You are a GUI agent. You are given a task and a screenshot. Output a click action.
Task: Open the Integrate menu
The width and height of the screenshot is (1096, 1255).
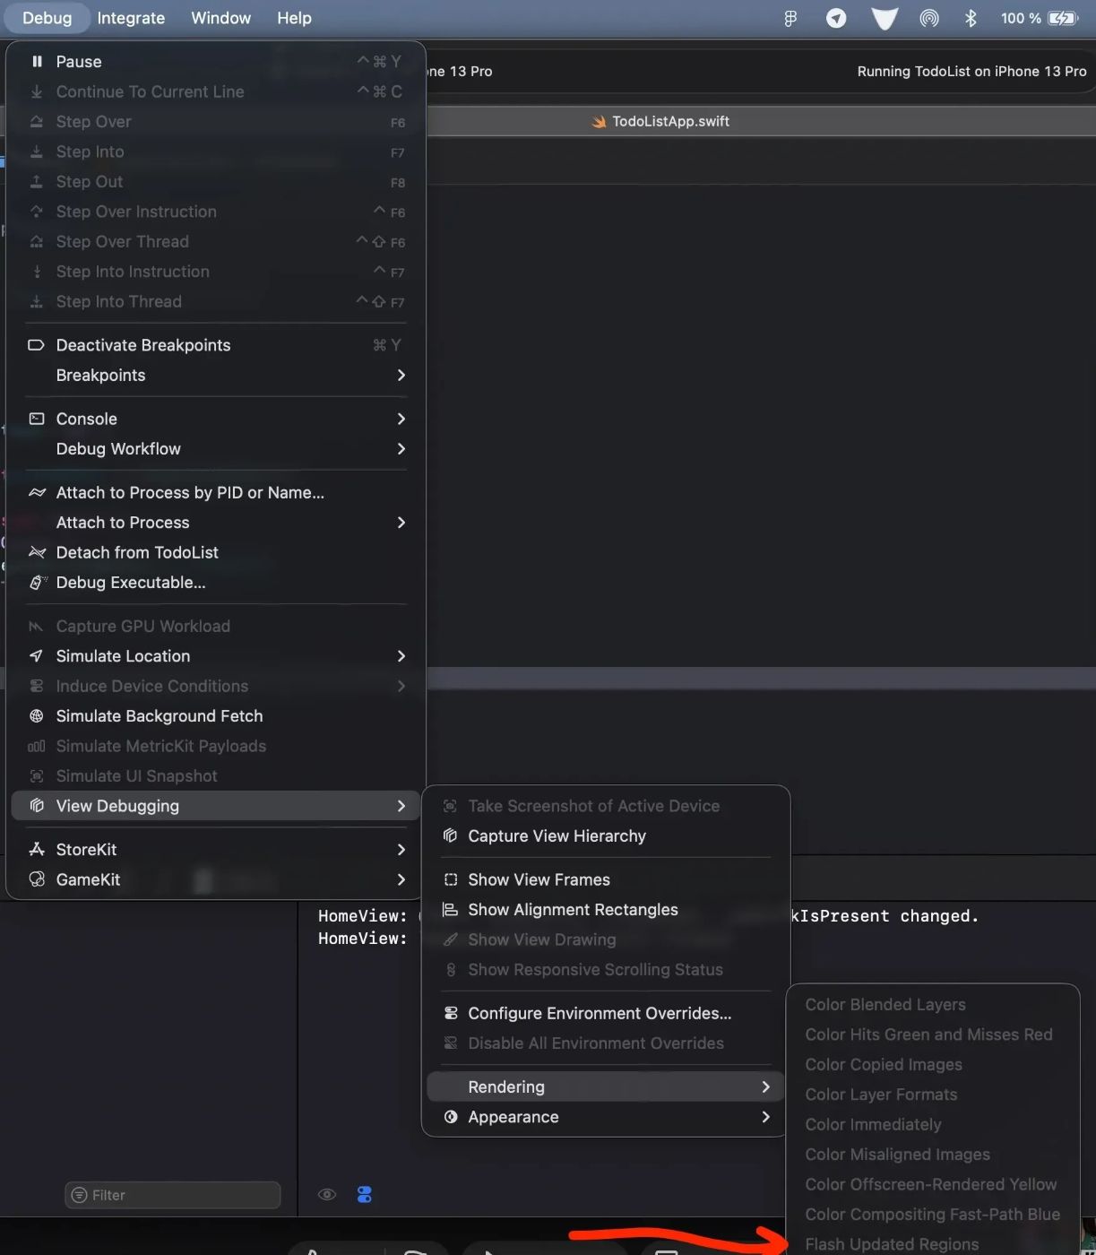131,18
